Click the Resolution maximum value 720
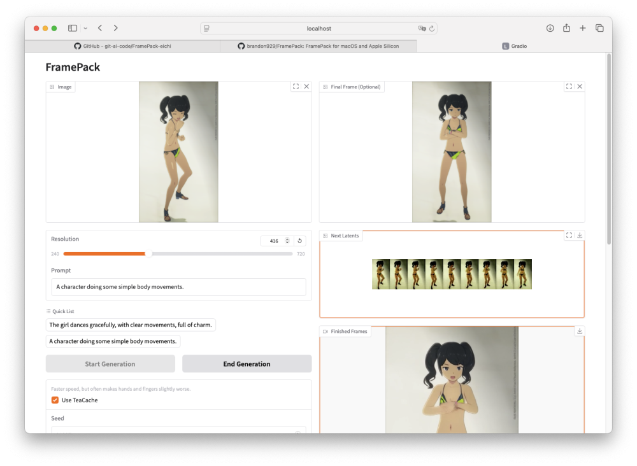The height and width of the screenshot is (466, 637). coord(301,254)
